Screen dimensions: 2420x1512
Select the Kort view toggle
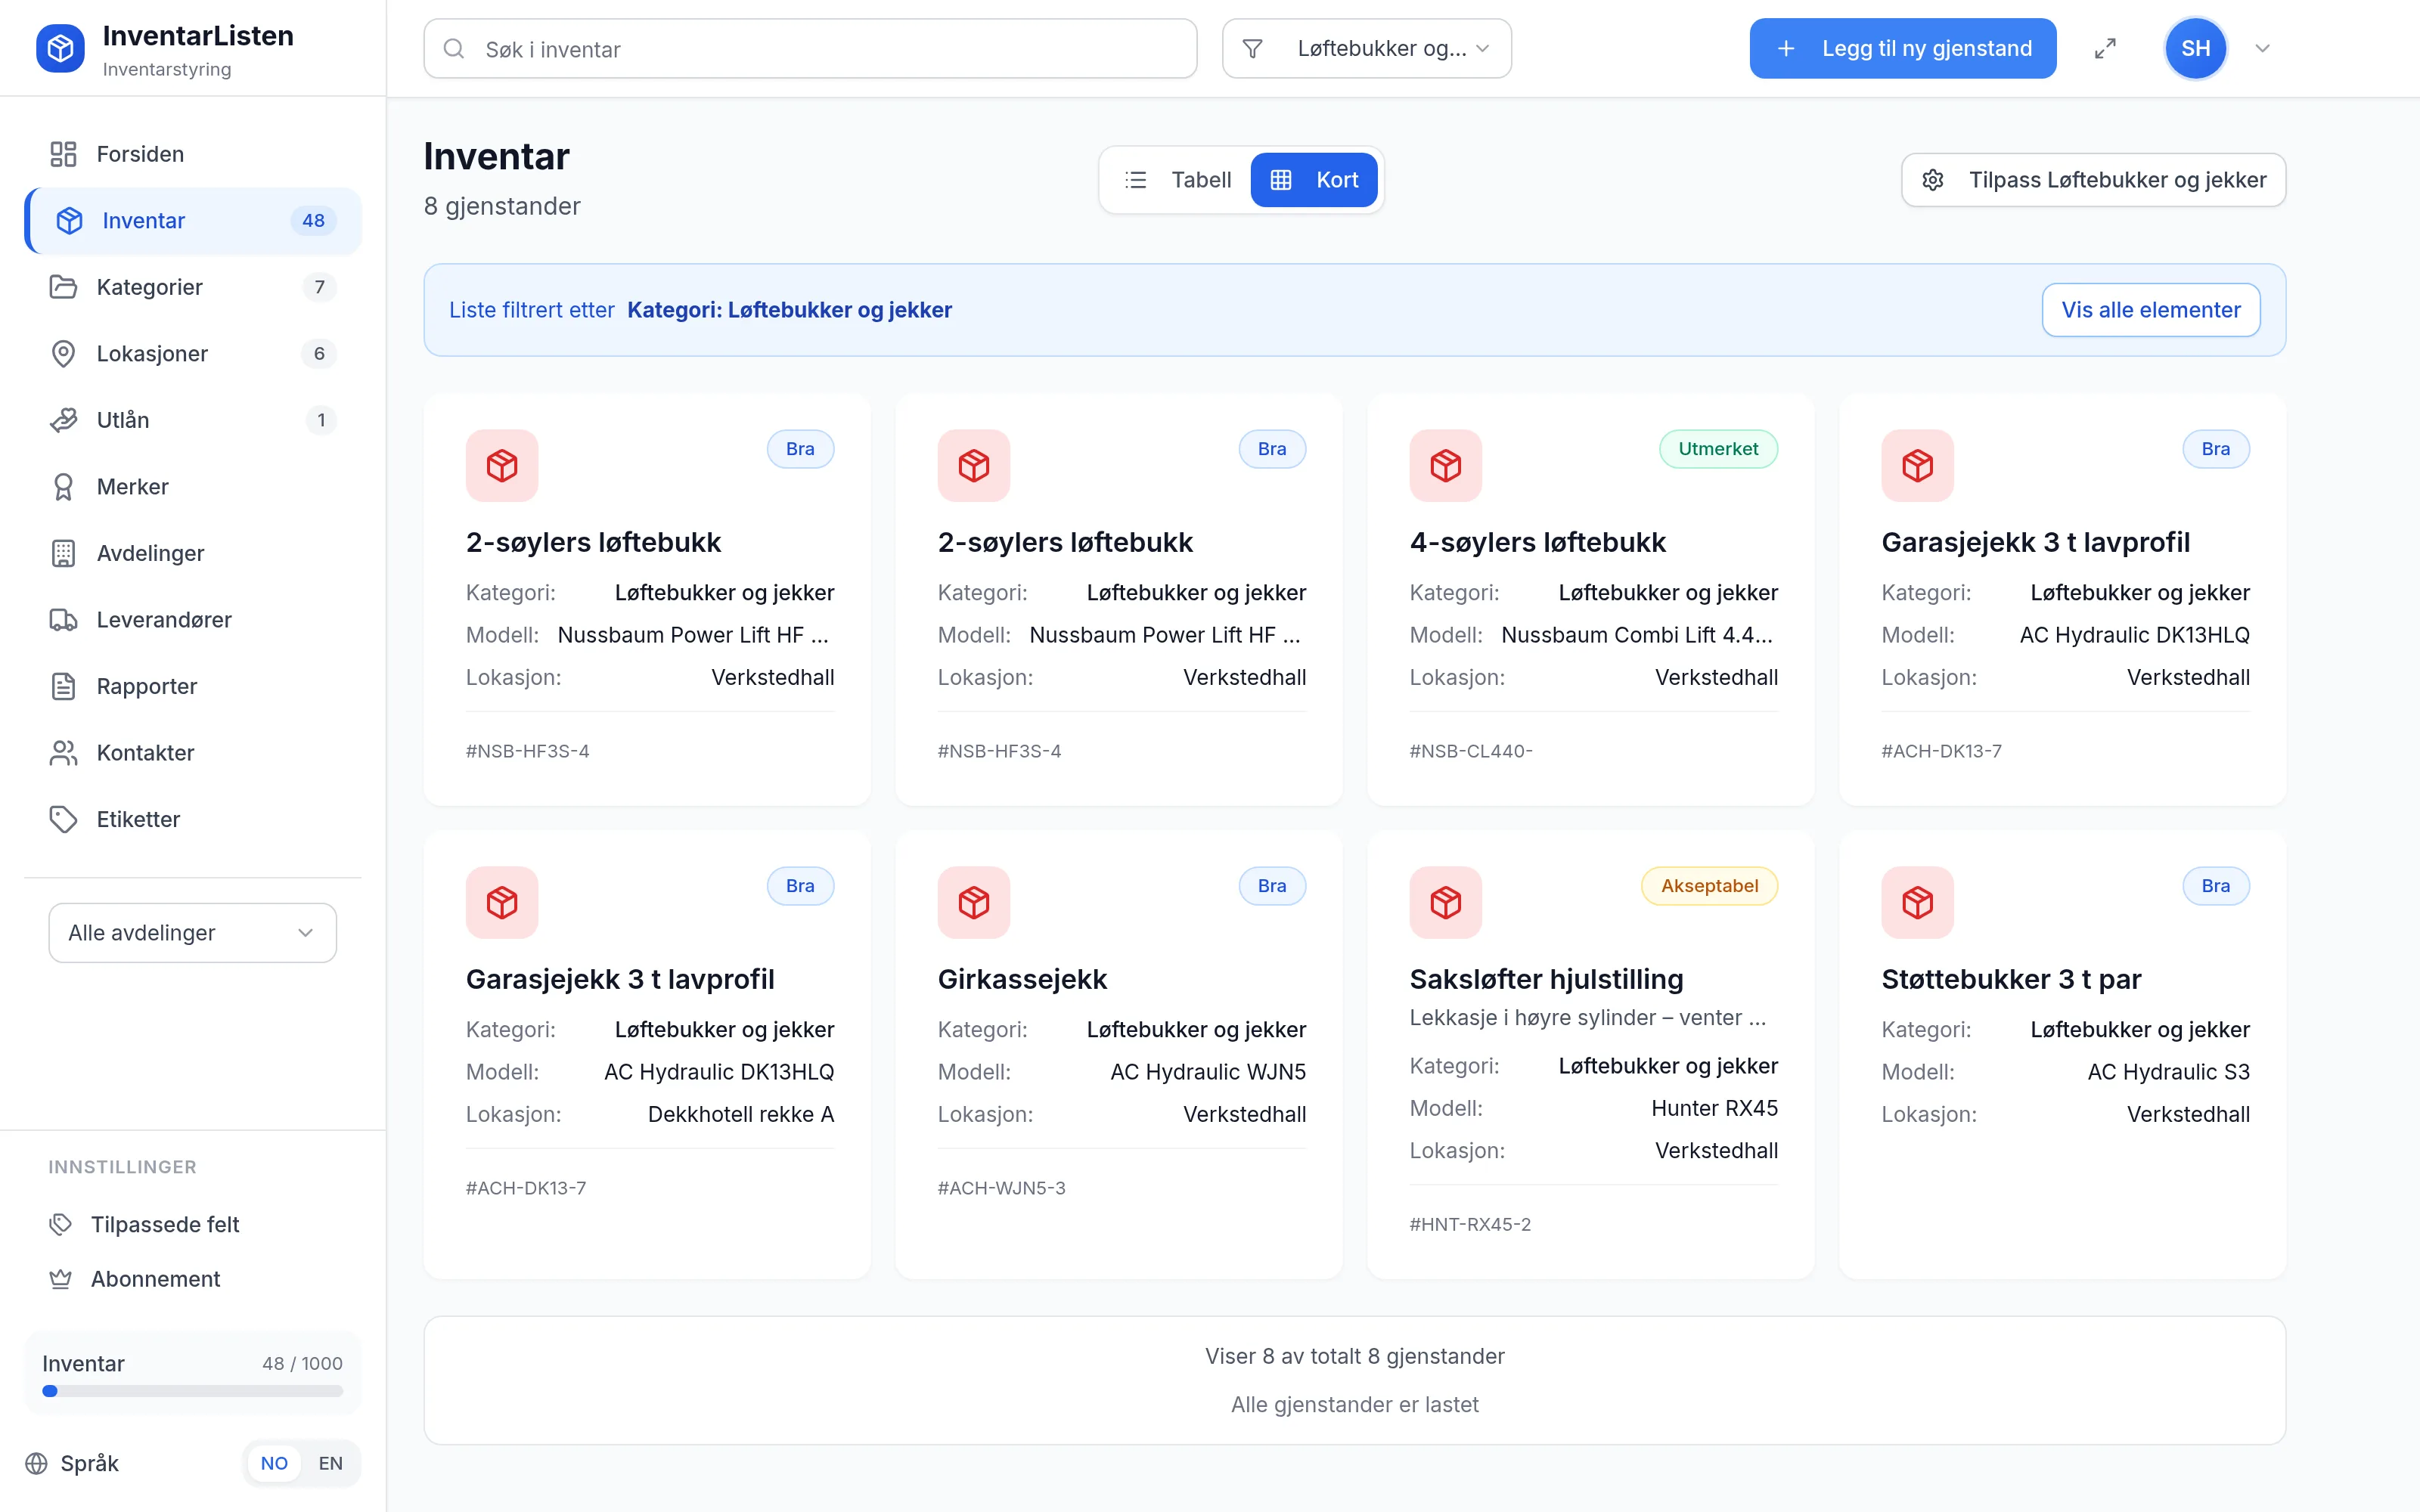(x=1314, y=180)
